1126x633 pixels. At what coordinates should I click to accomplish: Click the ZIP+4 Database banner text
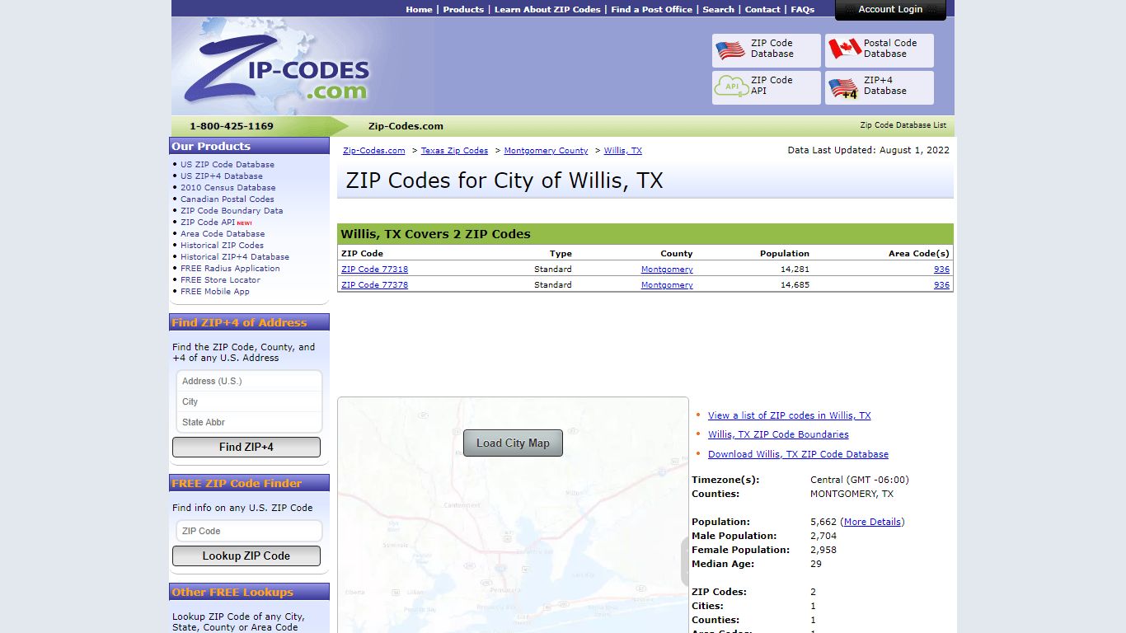(885, 86)
